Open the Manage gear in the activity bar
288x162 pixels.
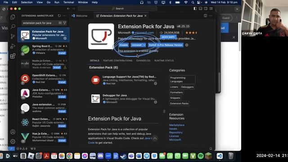13,141
